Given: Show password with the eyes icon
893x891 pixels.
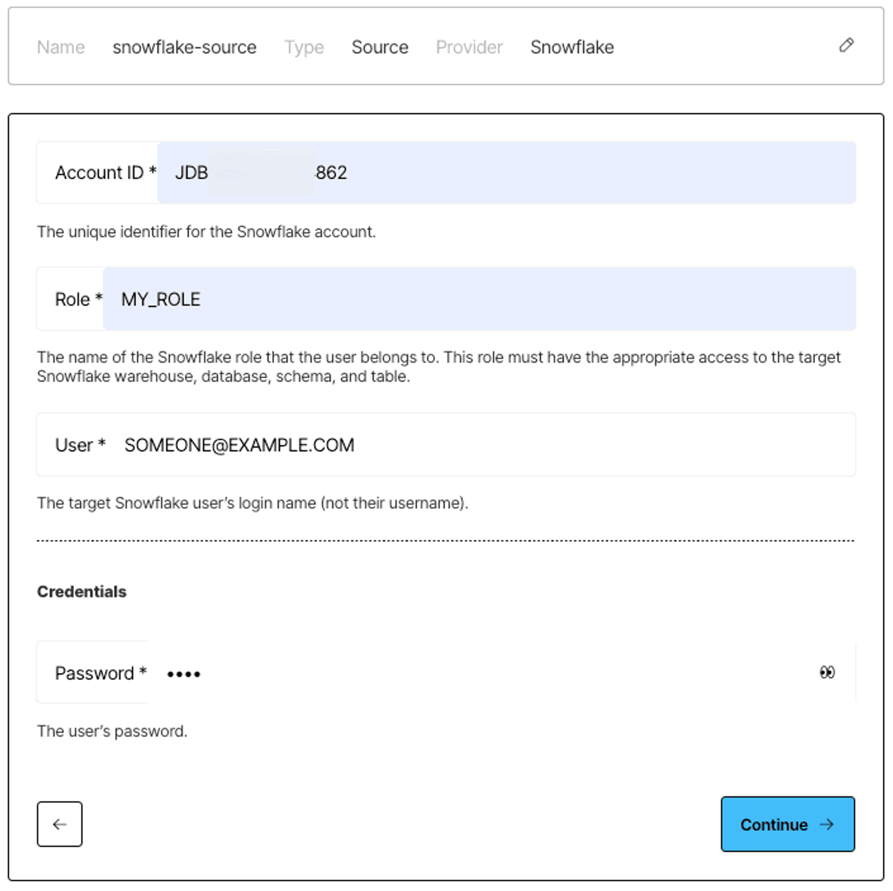Looking at the screenshot, I should (827, 672).
